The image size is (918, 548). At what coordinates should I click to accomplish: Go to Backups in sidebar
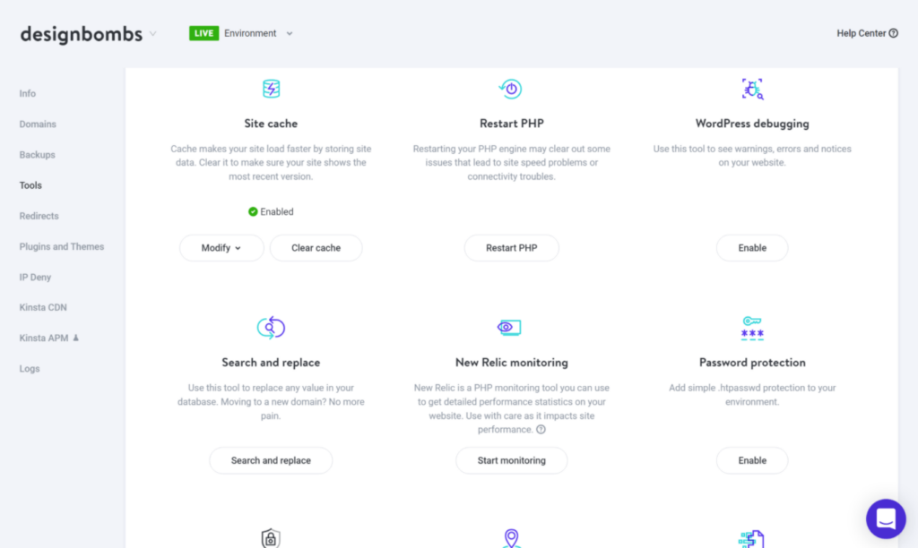coord(38,155)
